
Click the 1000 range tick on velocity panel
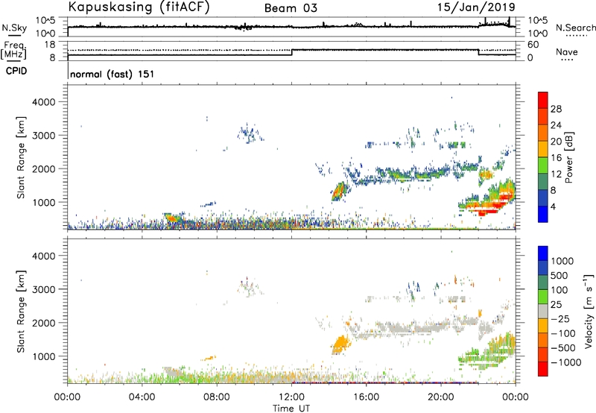point(45,356)
